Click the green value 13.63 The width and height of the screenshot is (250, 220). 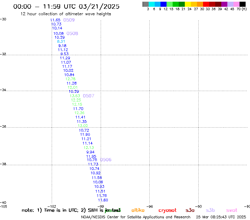click(x=75, y=96)
